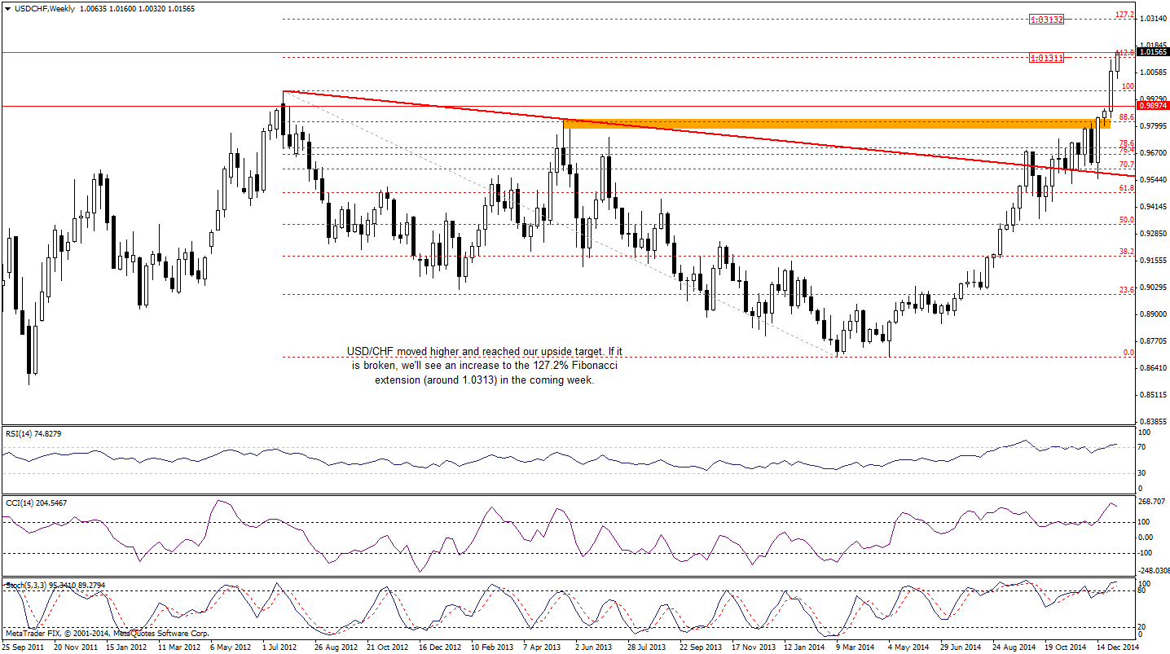Click the 78.6 Fibonacci level label
1170x654 pixels.
click(x=1127, y=143)
